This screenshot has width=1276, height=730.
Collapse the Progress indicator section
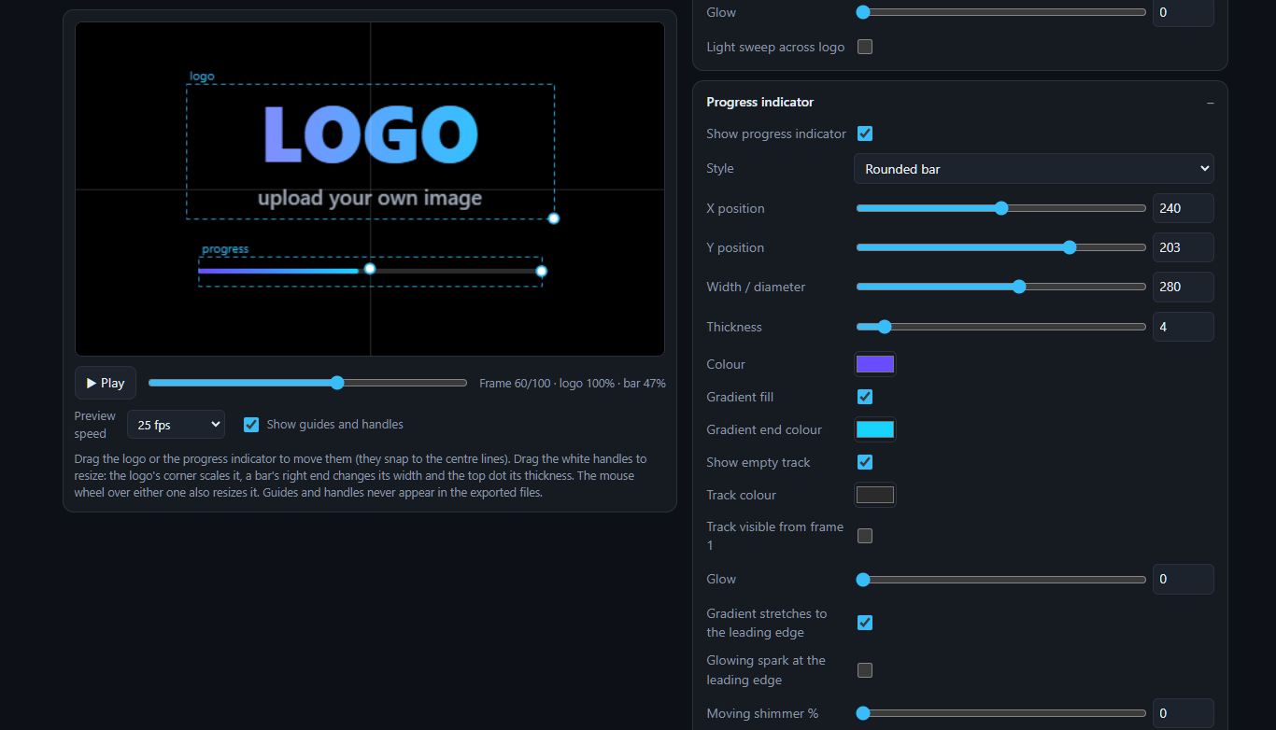[x=1211, y=103]
